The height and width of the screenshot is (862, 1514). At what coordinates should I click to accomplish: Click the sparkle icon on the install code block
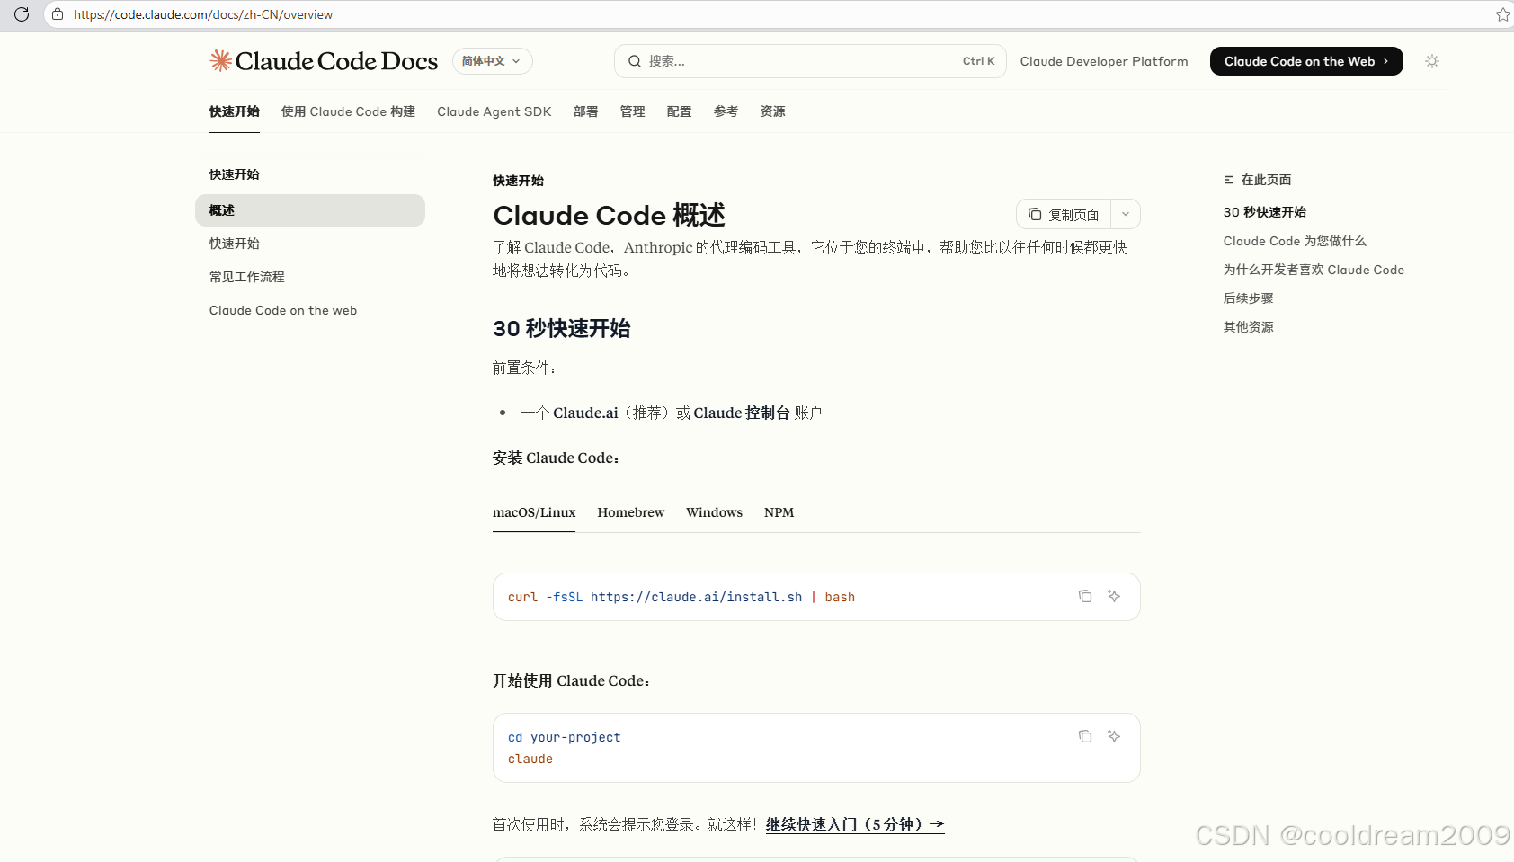tap(1114, 596)
